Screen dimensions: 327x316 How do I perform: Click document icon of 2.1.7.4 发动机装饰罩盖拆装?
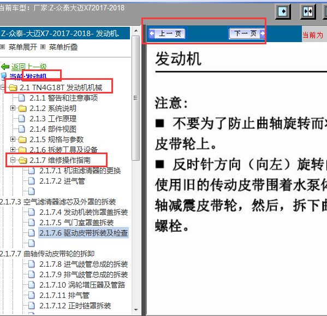[x=32, y=212]
